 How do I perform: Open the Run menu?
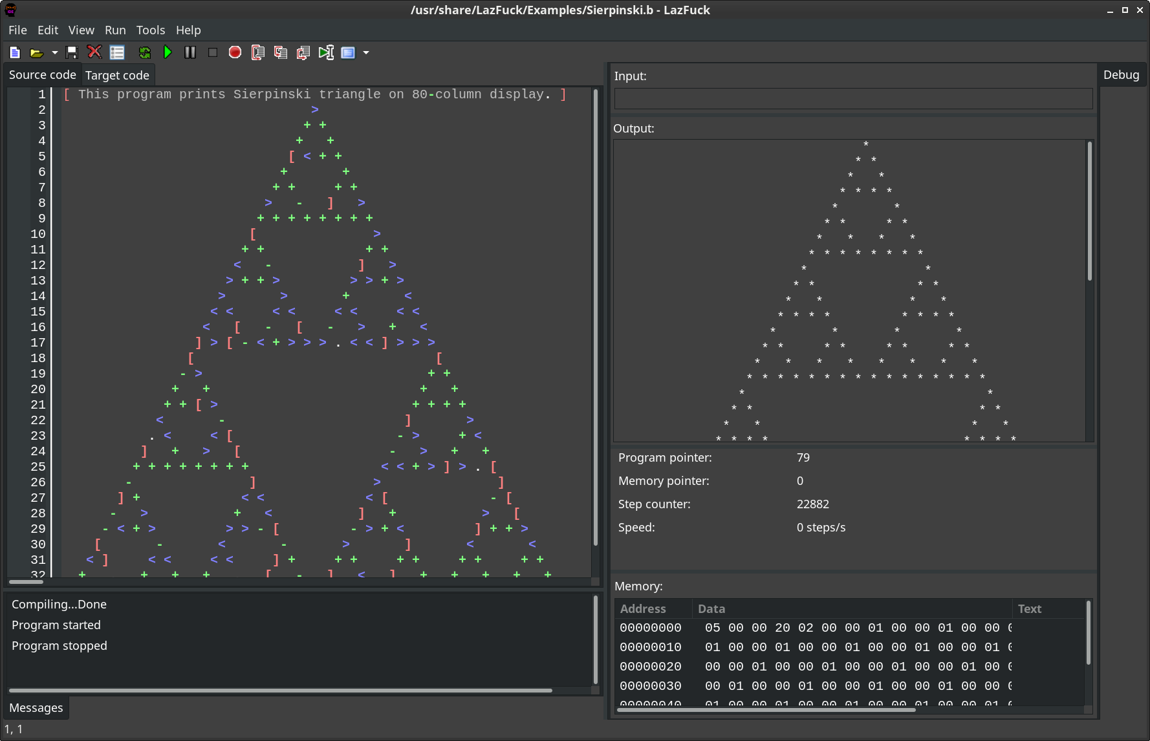(x=115, y=30)
